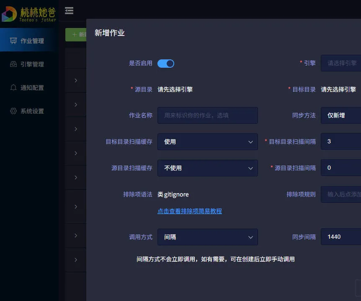This screenshot has width=361, height=301.
Task: Click the green 新增 button
Action: pyautogui.click(x=75, y=35)
